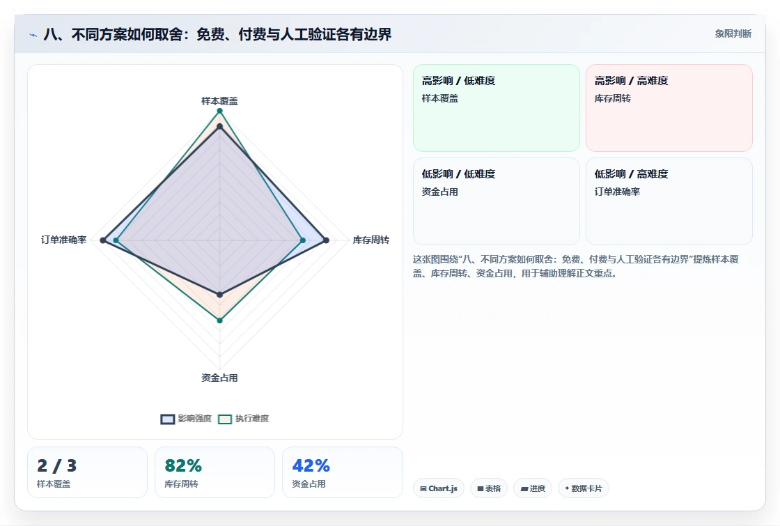Click the chart description paragraph
Viewport: 780px width, 526px height.
coord(576,266)
